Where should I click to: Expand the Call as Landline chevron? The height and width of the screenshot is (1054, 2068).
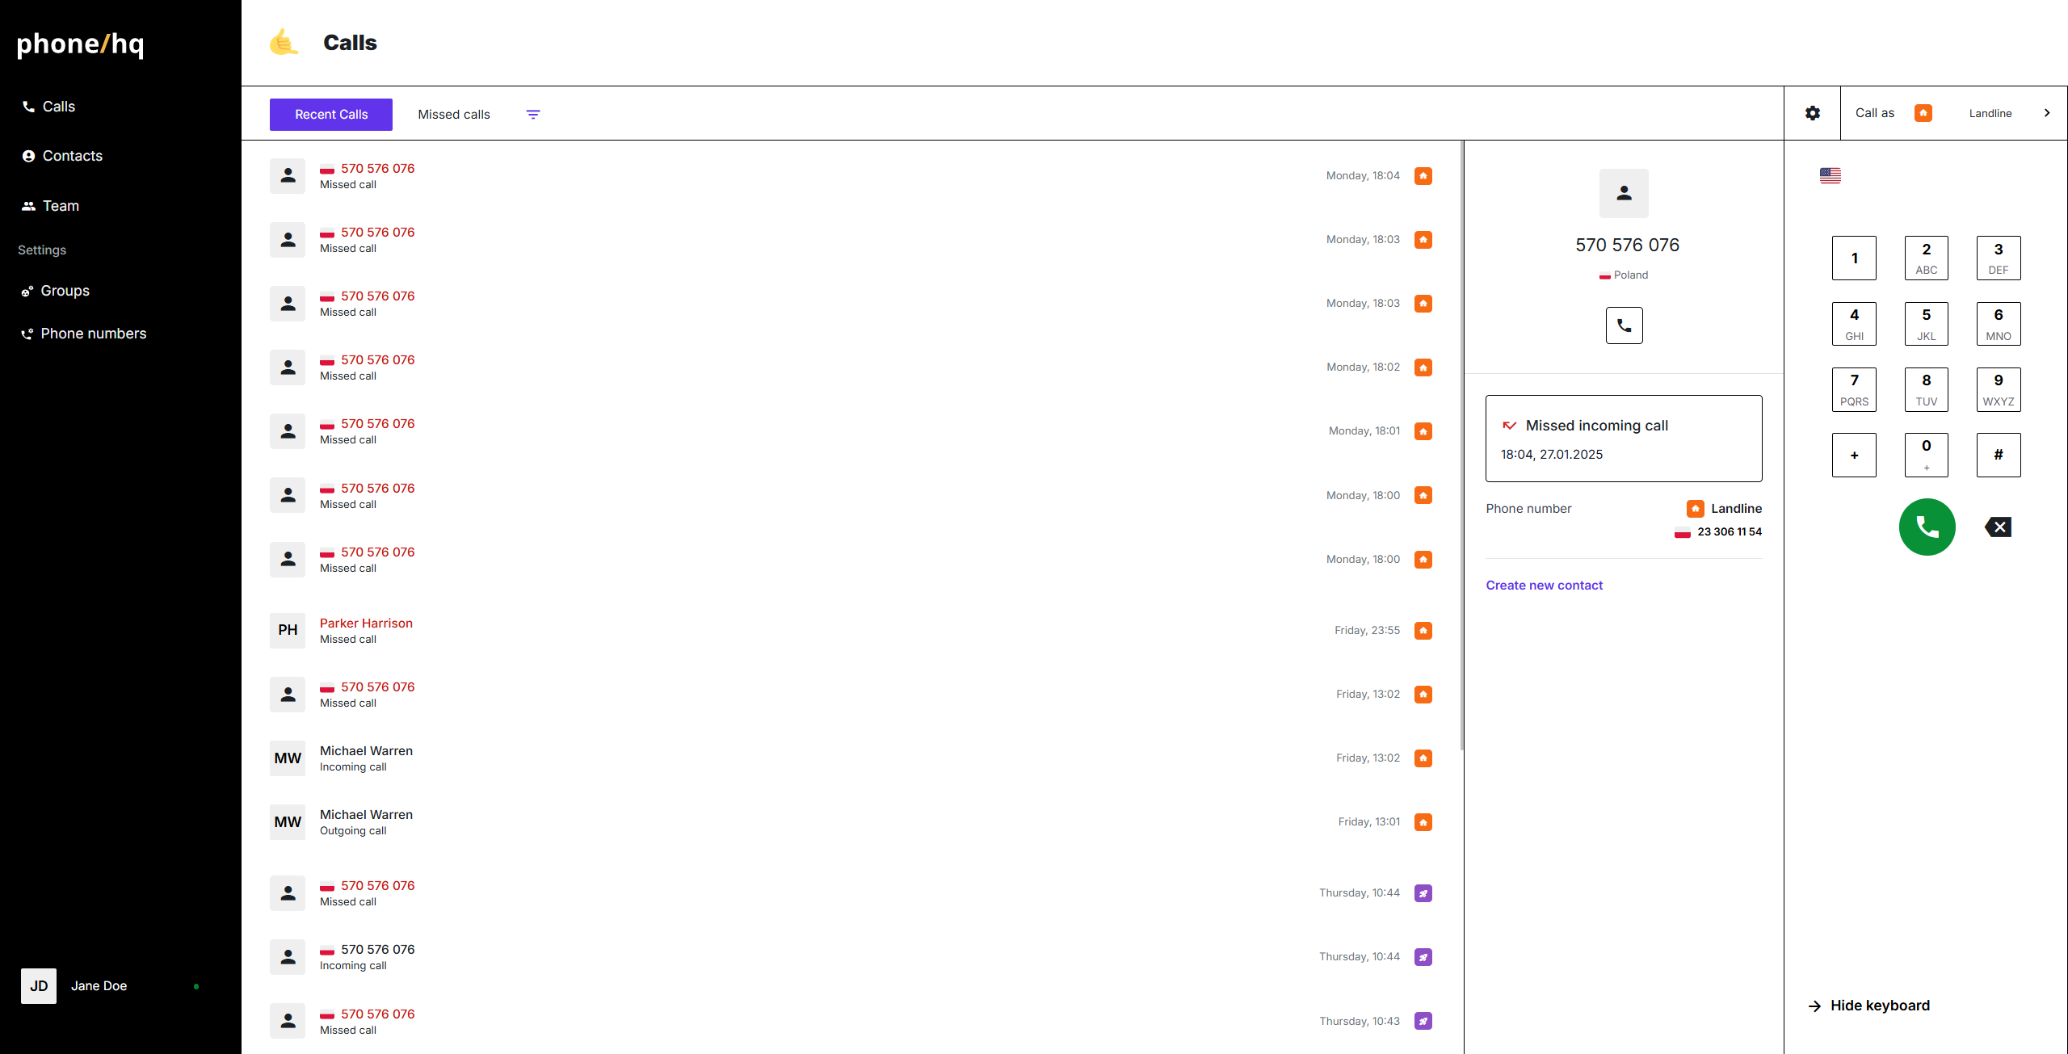(x=2047, y=113)
